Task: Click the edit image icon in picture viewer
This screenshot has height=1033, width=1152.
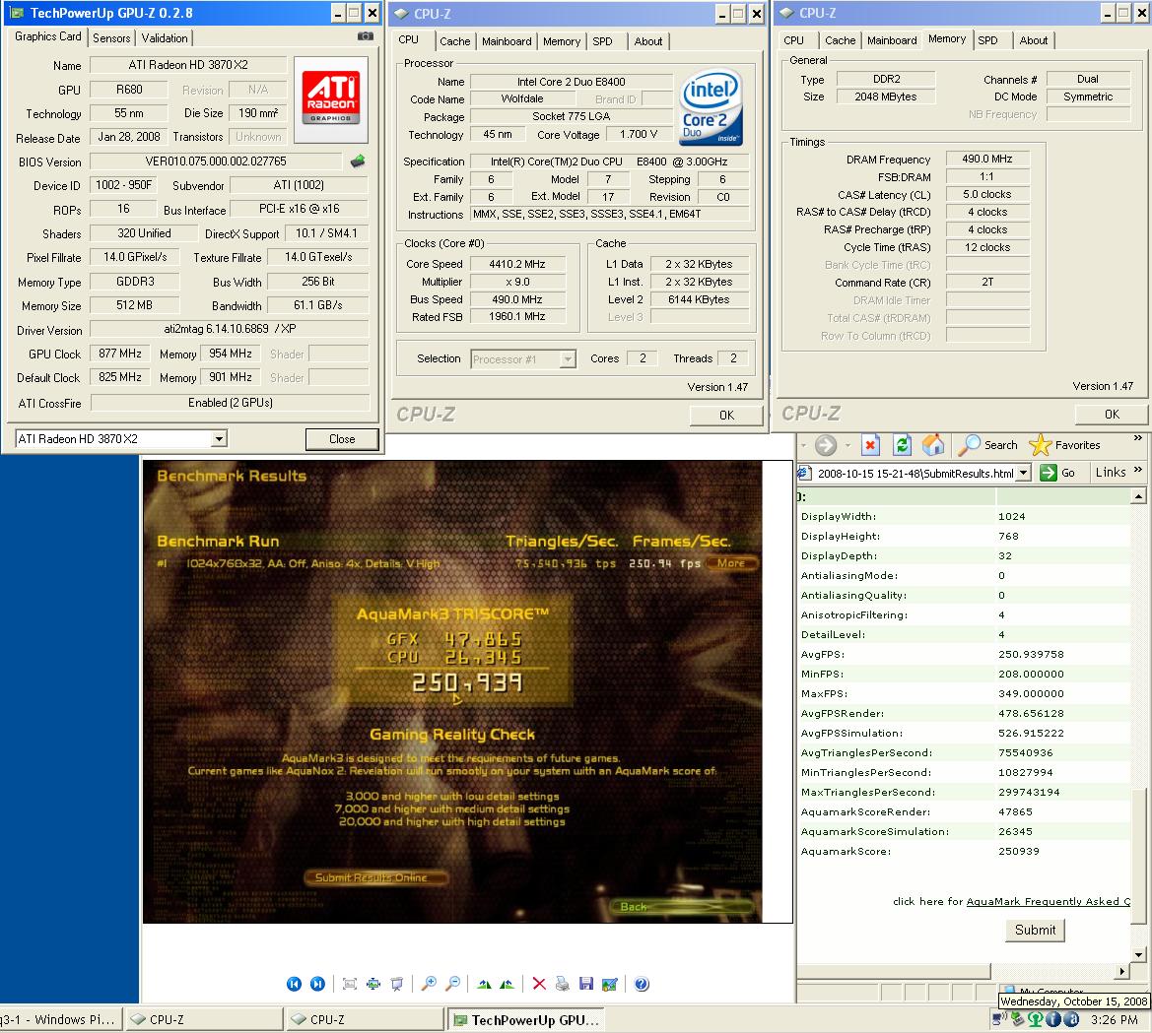Action: [x=609, y=984]
